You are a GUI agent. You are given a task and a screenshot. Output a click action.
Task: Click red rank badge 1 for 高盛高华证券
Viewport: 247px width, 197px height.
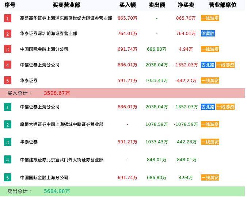pyautogui.click(x=8, y=18)
